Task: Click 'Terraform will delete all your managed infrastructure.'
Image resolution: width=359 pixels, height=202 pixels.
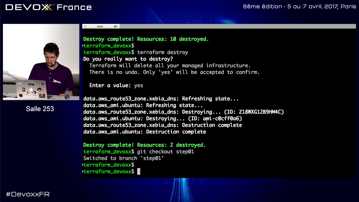Action: coord(170,65)
